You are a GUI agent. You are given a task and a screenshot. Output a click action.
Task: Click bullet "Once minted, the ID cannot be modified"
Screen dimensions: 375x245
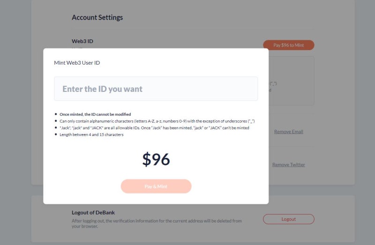point(95,114)
